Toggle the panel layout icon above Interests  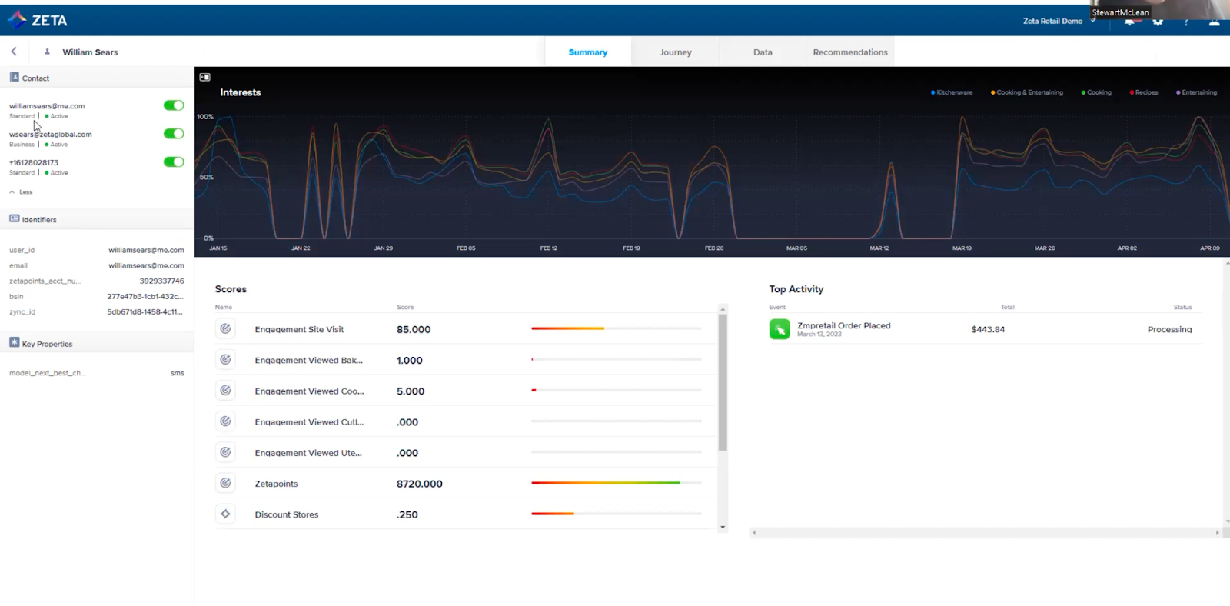[x=205, y=77]
